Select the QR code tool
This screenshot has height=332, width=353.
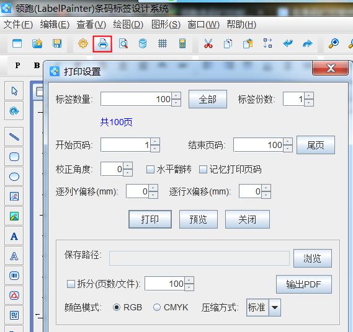14,315
